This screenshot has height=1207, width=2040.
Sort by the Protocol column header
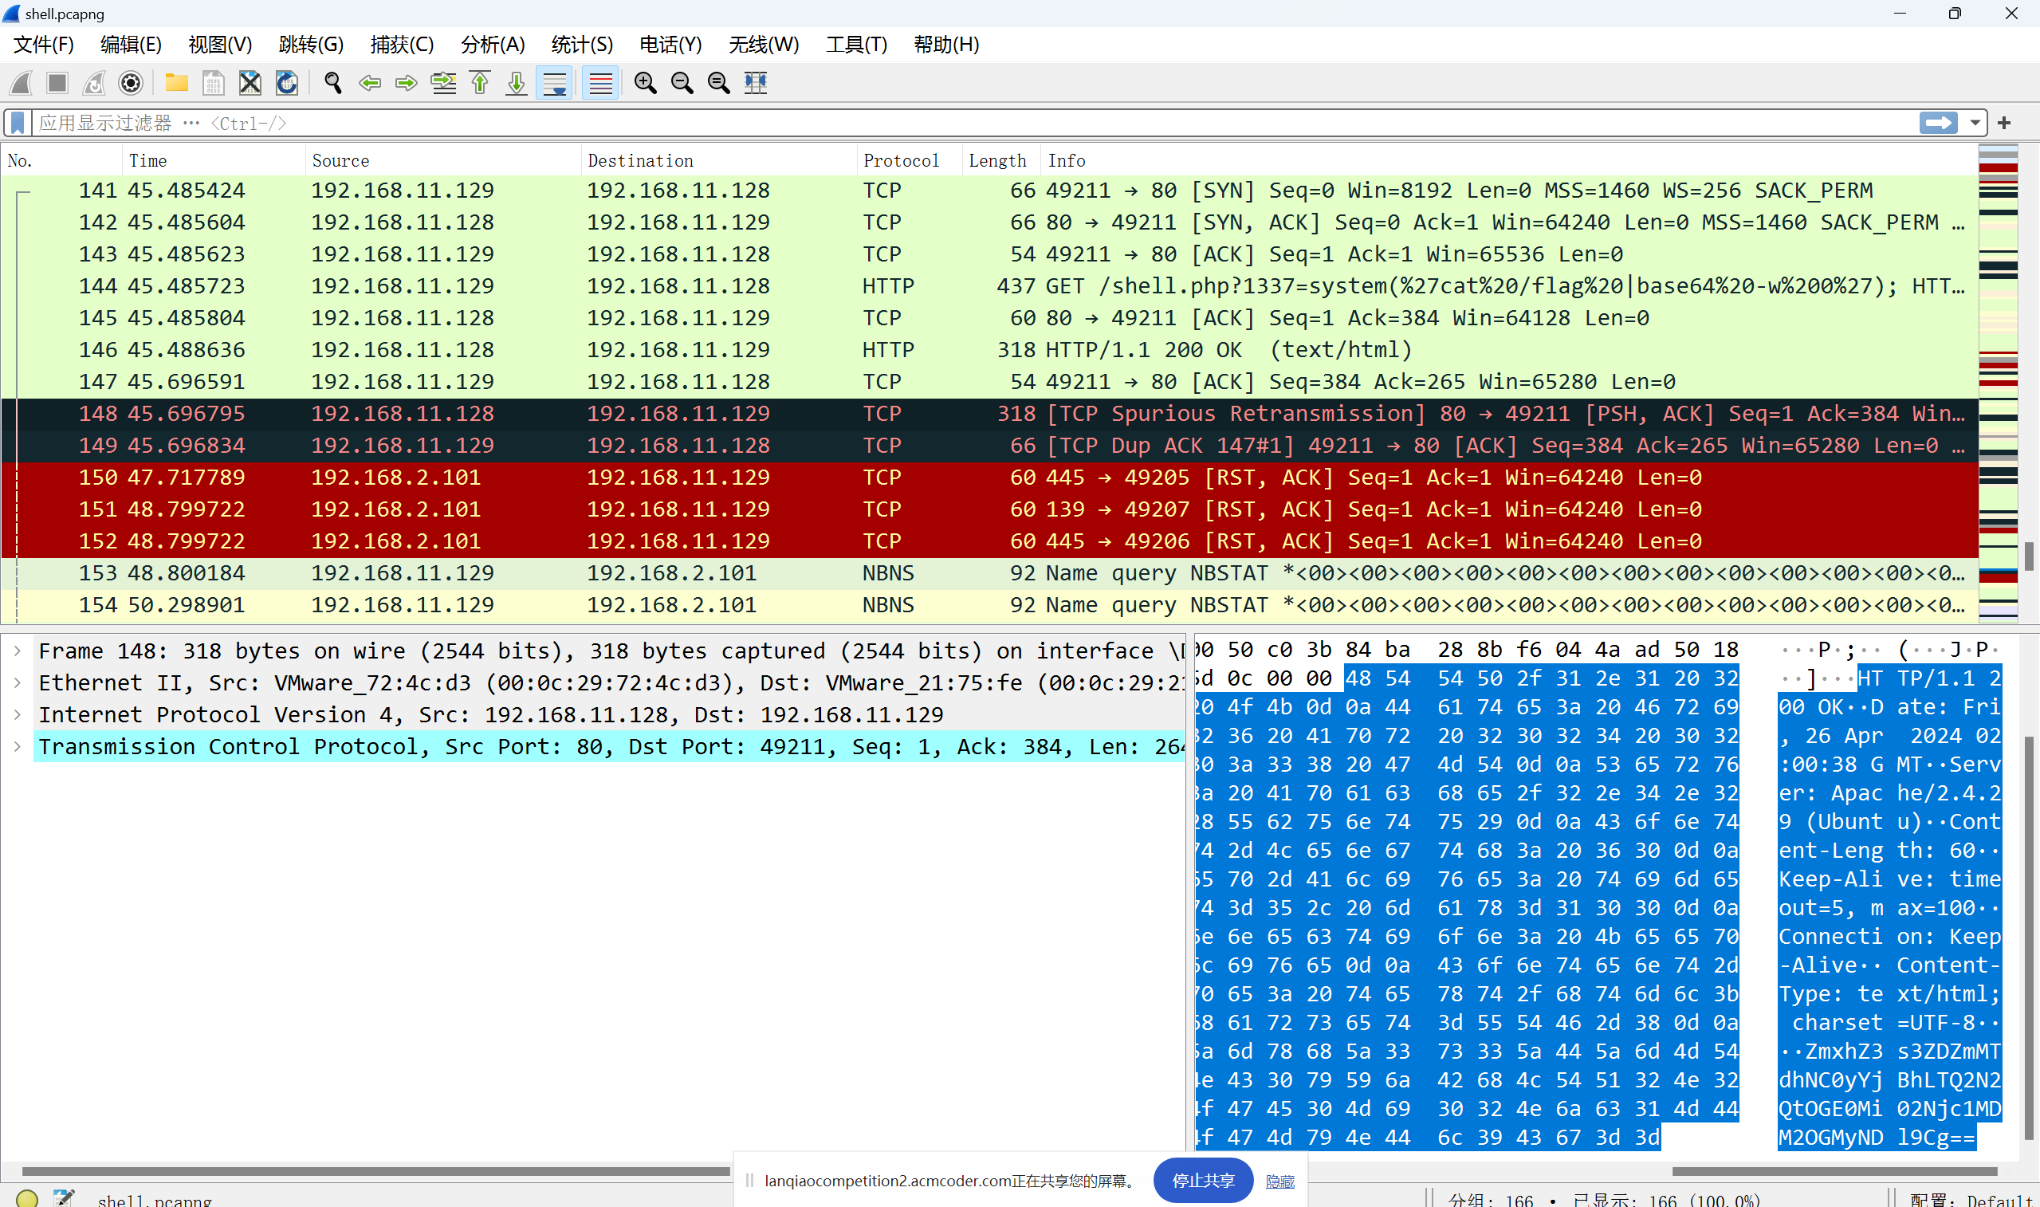[x=910, y=160]
